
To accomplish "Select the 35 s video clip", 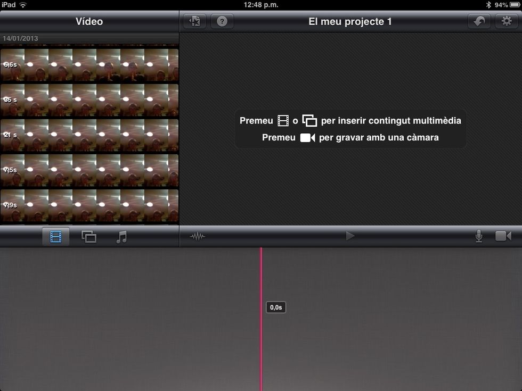I will 89,100.
